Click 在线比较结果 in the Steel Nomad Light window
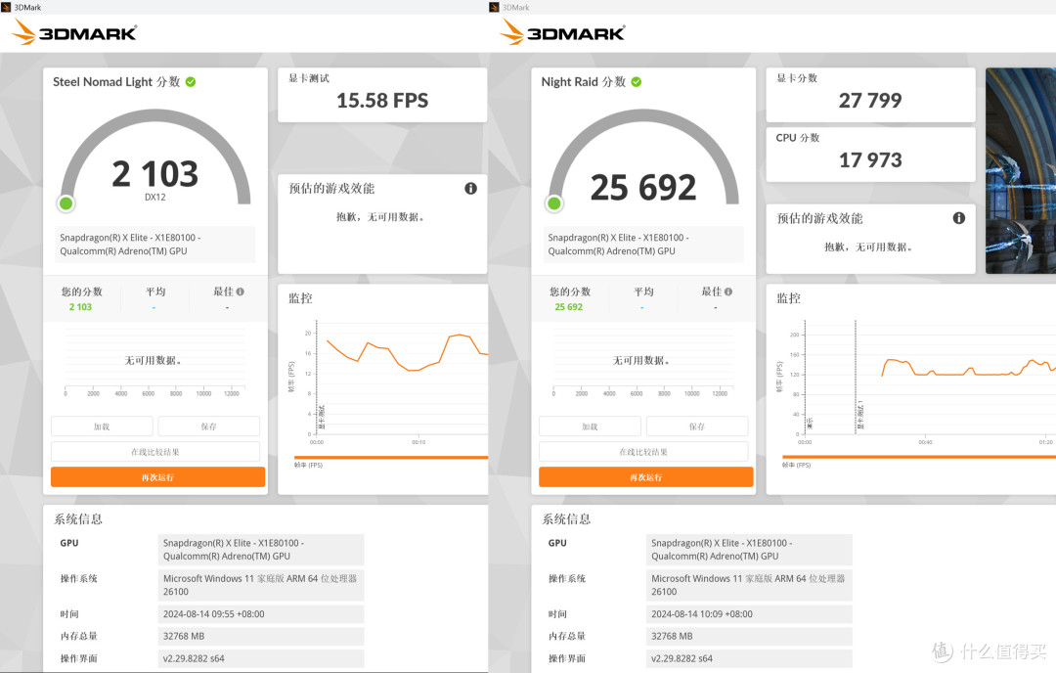Screen dimensions: 1056x673 click(x=155, y=452)
